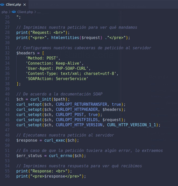Click the string "Response: <br>" on line 55
Image resolution: width=178 pixels, height=186 pixels.
(x=49, y=171)
